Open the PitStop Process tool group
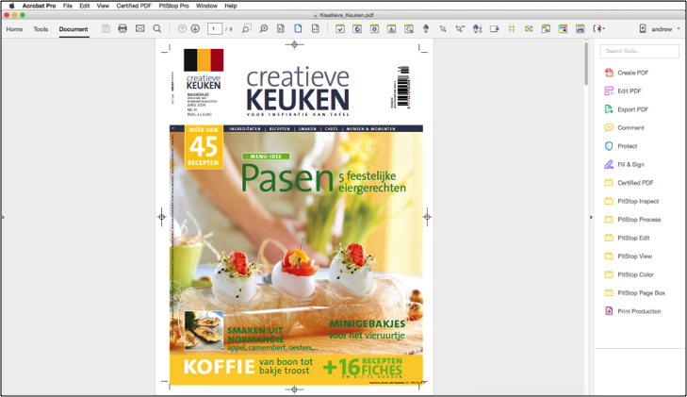This screenshot has height=397, width=687. 632,220
